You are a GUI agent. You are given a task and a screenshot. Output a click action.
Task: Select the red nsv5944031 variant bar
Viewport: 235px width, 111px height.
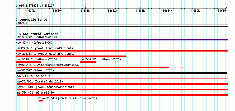click(123, 95)
